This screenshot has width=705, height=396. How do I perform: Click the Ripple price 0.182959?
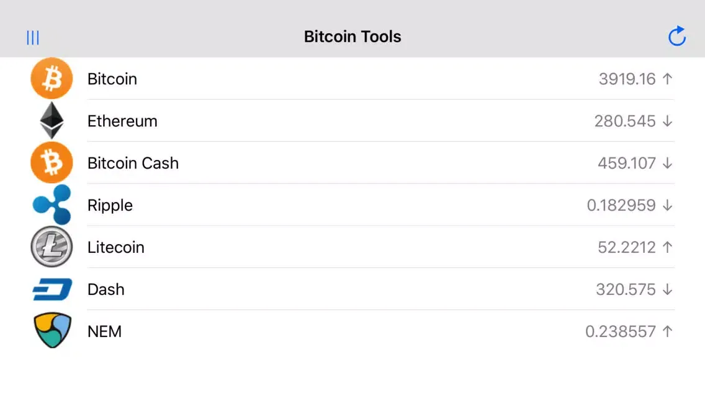[621, 205]
